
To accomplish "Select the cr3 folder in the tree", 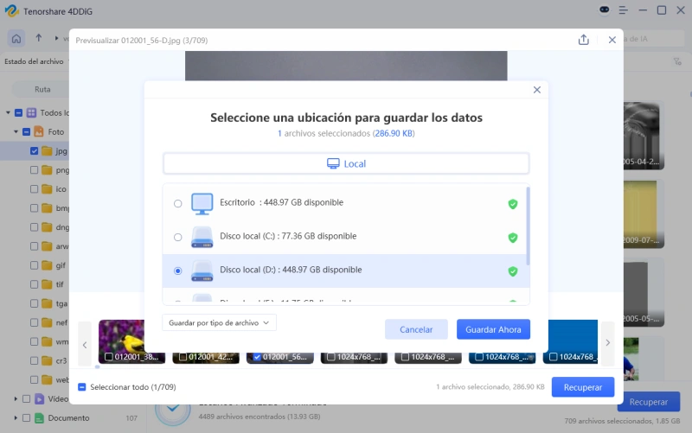I will tap(61, 360).
